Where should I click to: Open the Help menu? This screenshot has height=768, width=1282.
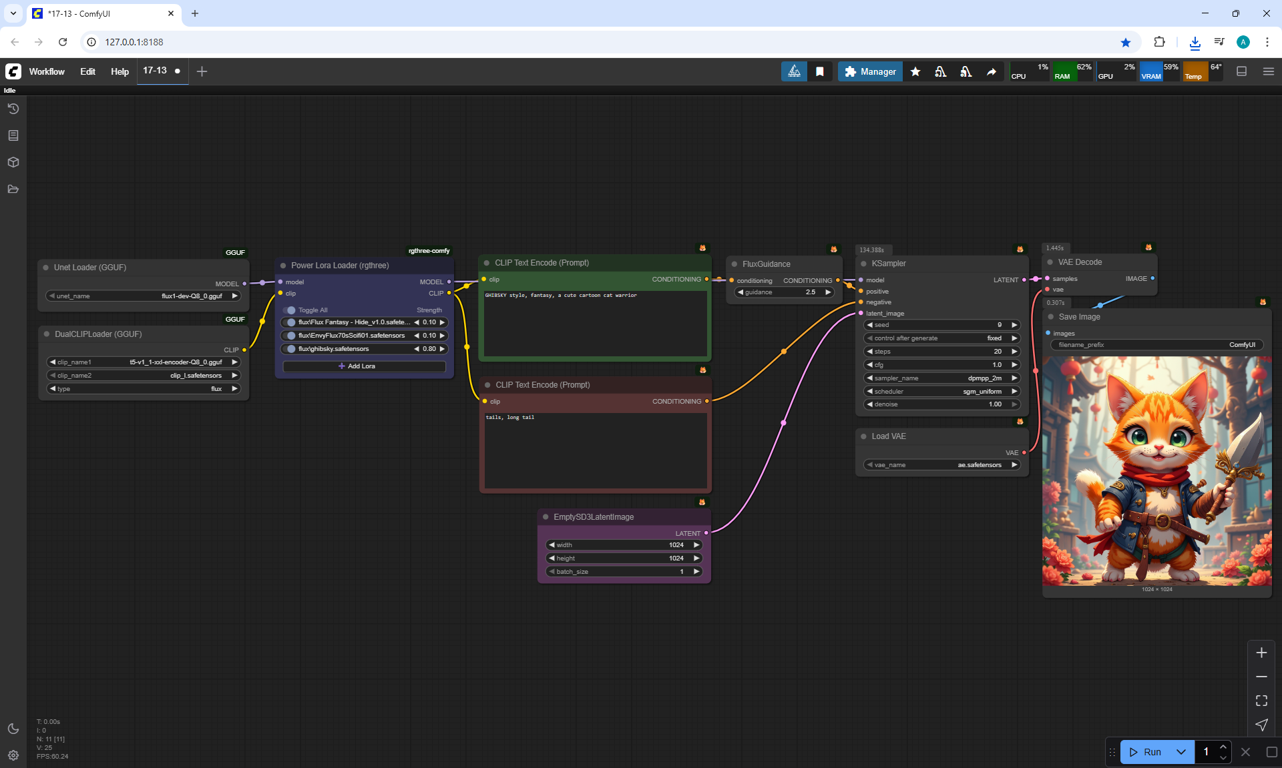coord(120,71)
